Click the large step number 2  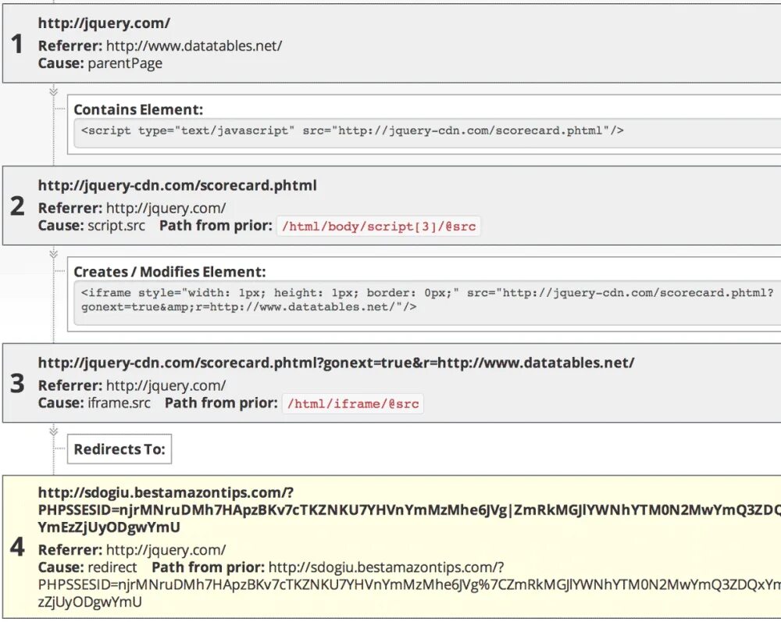(x=17, y=206)
